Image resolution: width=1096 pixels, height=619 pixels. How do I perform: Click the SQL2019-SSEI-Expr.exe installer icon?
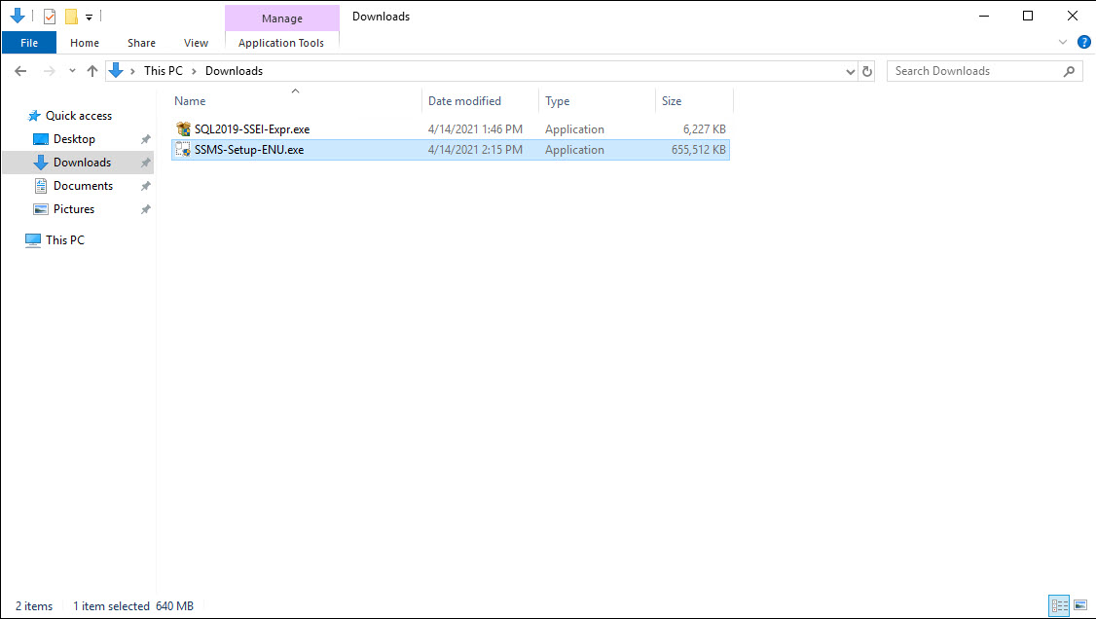183,128
